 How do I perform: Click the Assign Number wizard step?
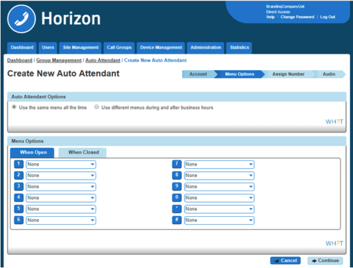(289, 74)
